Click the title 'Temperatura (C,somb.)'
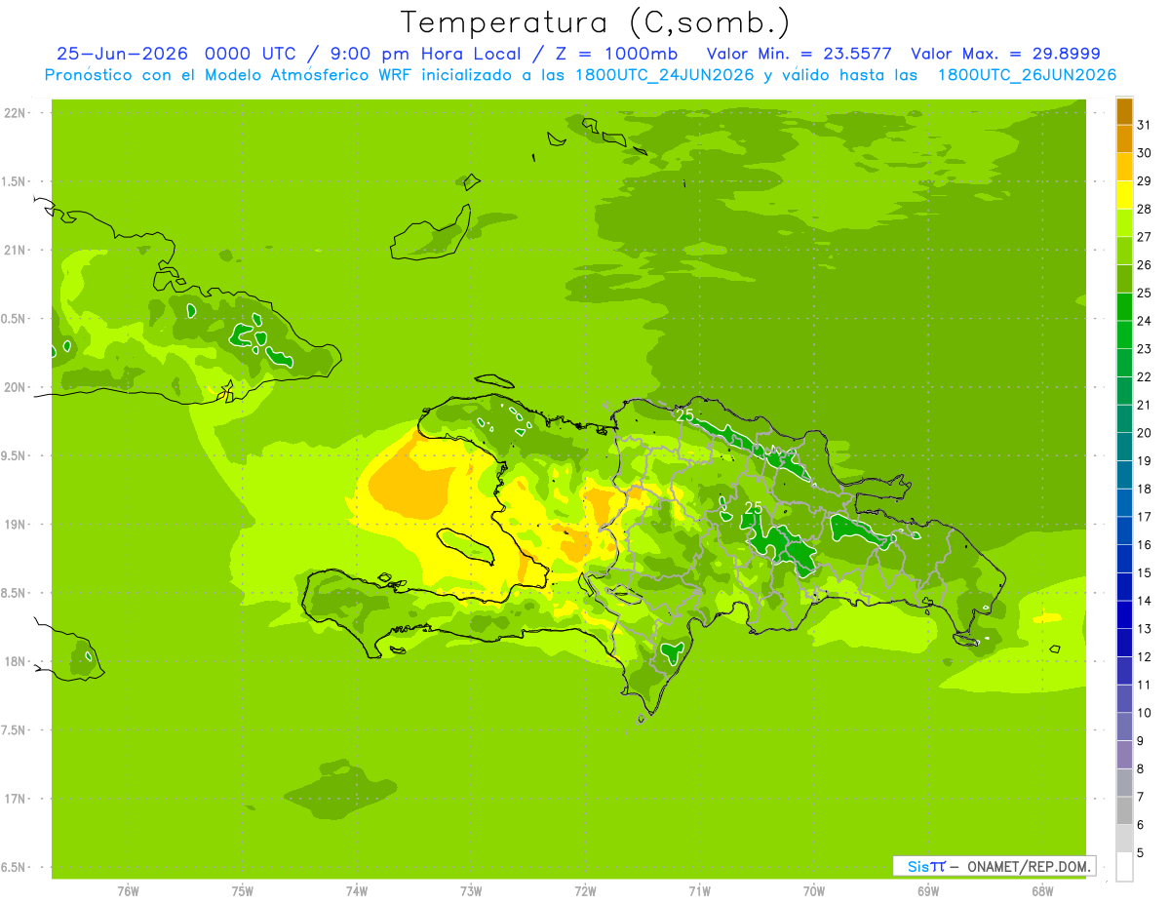Image resolution: width=1170 pixels, height=904 pixels. 595,22
